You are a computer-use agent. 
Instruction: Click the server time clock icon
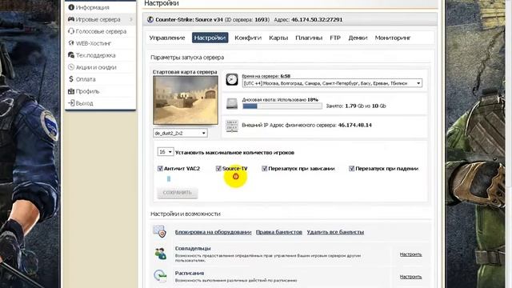[232, 80]
